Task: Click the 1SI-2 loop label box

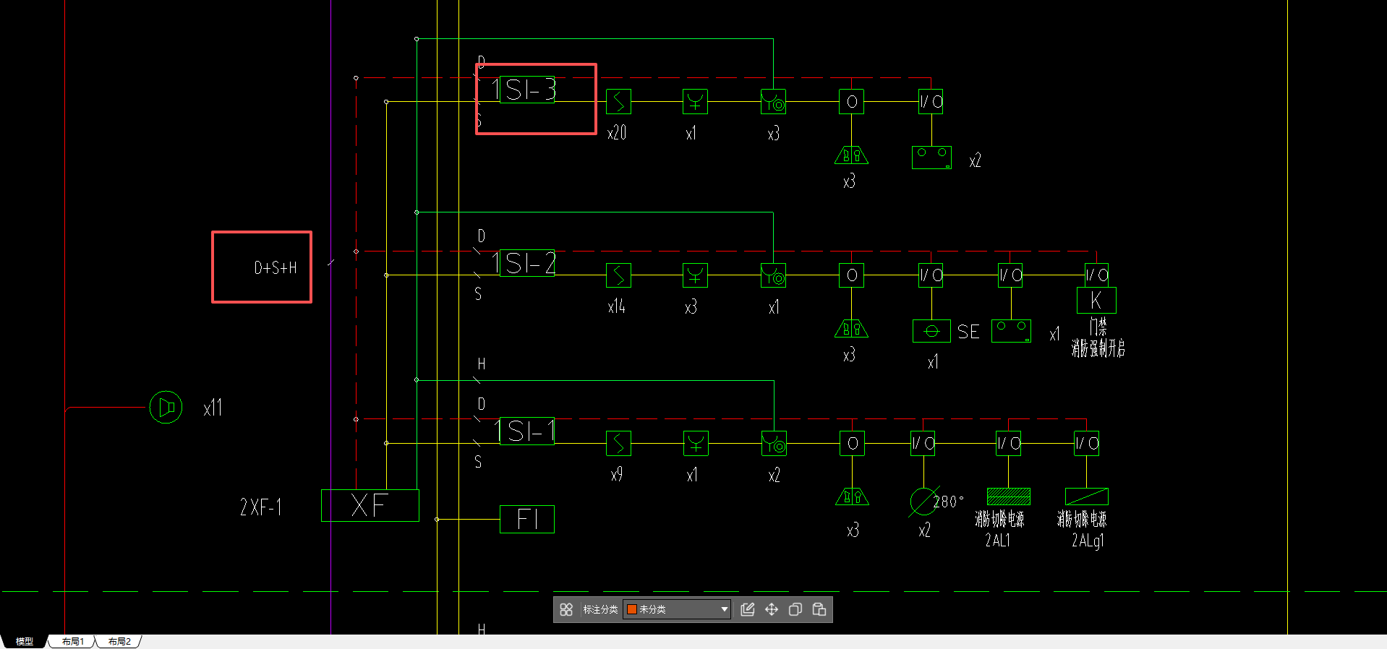Action: coord(527,263)
